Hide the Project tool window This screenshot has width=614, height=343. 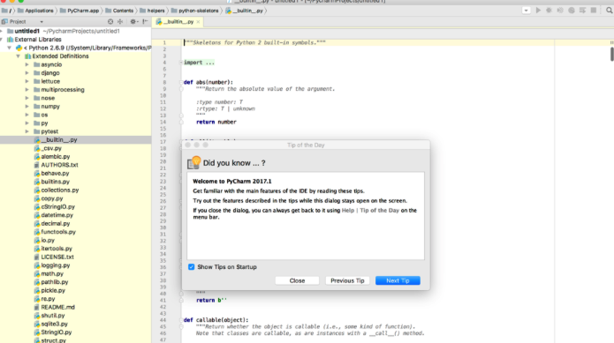(145, 21)
